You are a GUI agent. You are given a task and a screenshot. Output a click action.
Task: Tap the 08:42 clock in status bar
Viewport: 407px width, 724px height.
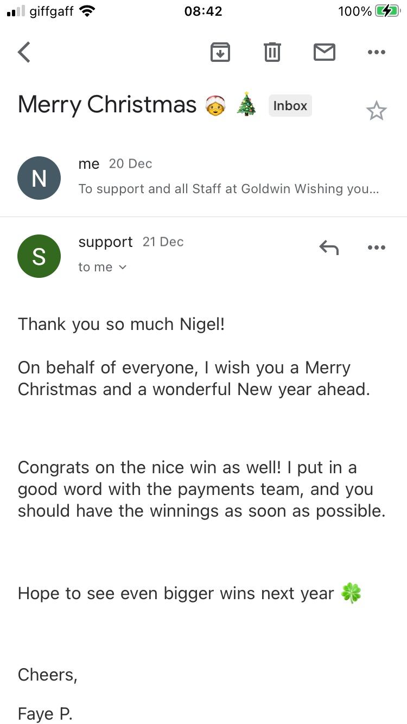(203, 11)
